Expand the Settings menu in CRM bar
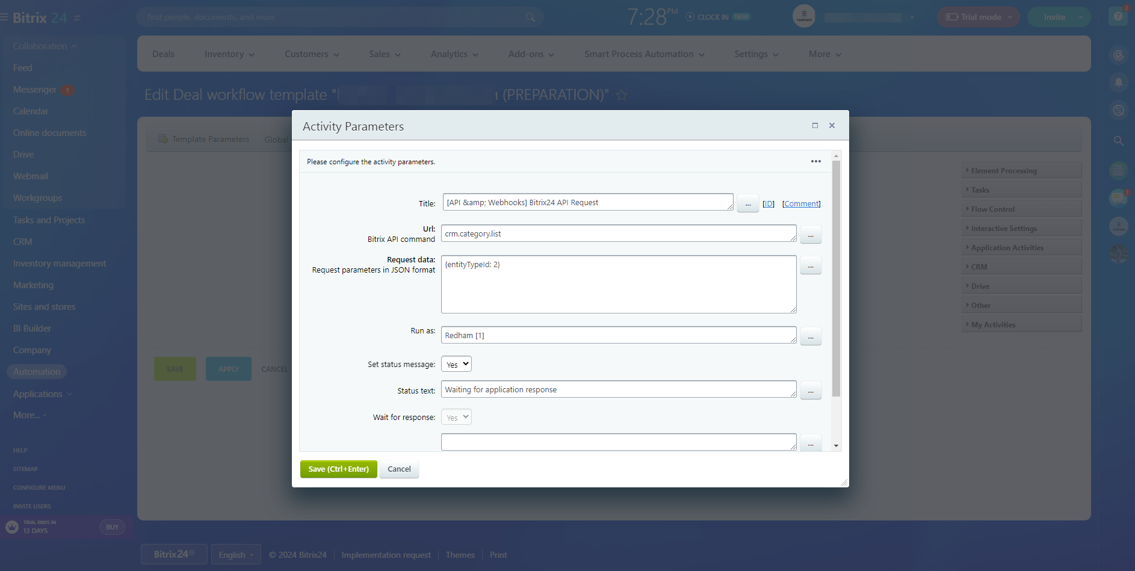This screenshot has height=571, width=1135. (756, 54)
